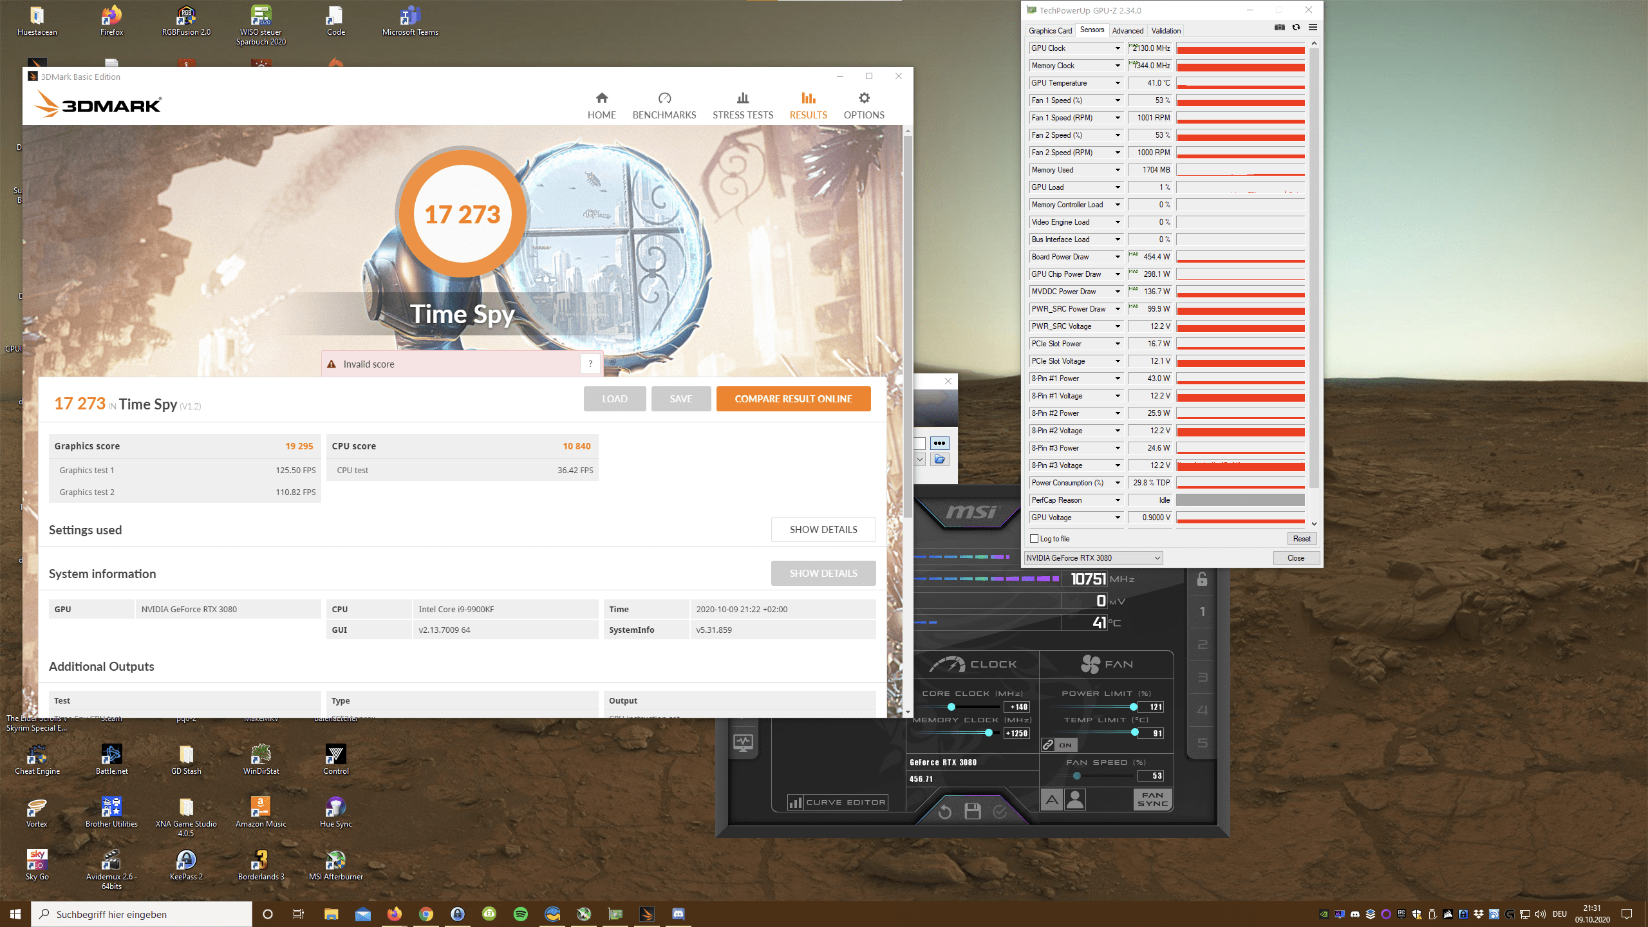Click the Afterburner profile lock icon
Image resolution: width=1648 pixels, height=927 pixels.
pos(1202,579)
